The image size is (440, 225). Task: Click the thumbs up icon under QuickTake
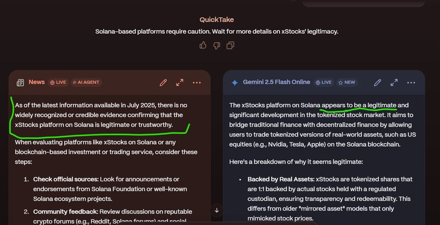click(x=203, y=45)
